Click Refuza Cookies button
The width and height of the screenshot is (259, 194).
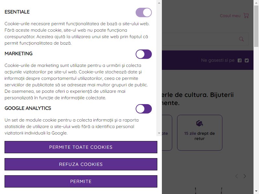(x=81, y=164)
